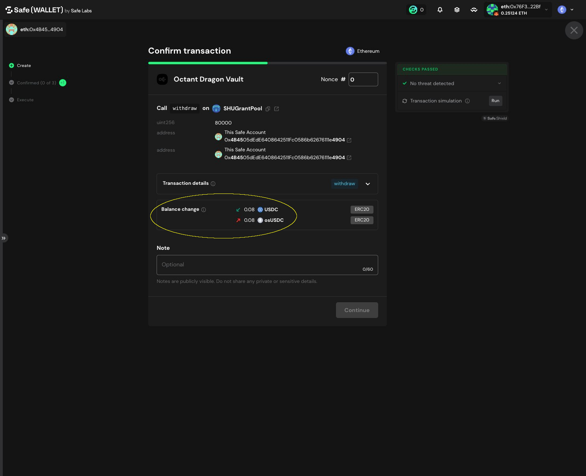Viewport: 586px width, 476px height.
Task: Click the withdraw tag in Transaction details
Action: coord(344,184)
